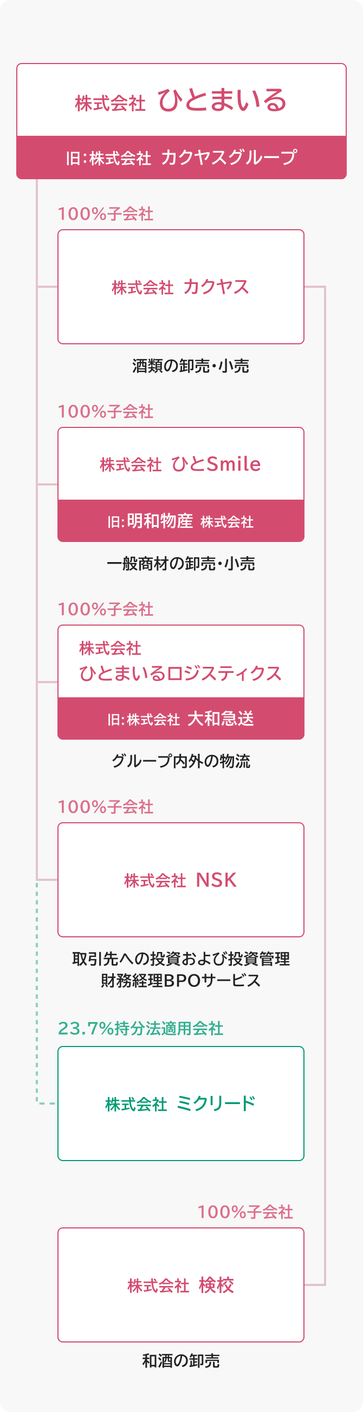
Task: Select the ひとまいるロジスティクス company box
Action: 181,661
